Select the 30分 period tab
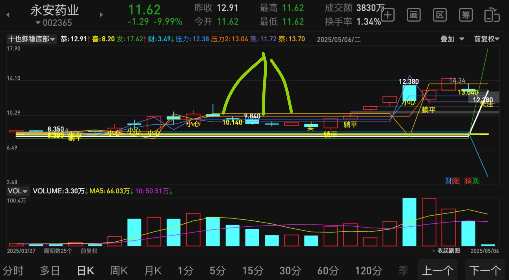Viewport: 509px width, 280px height. tap(290, 271)
